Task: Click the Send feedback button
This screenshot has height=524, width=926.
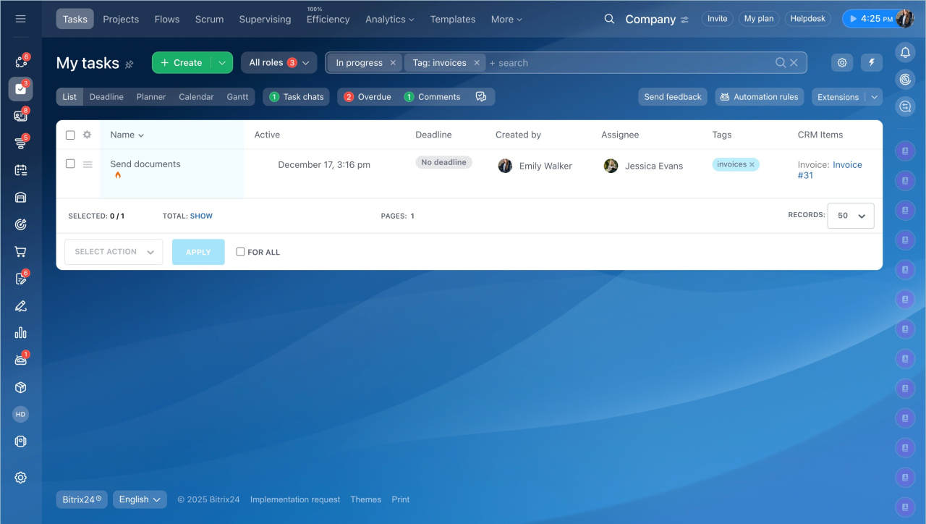Action: 672,97
